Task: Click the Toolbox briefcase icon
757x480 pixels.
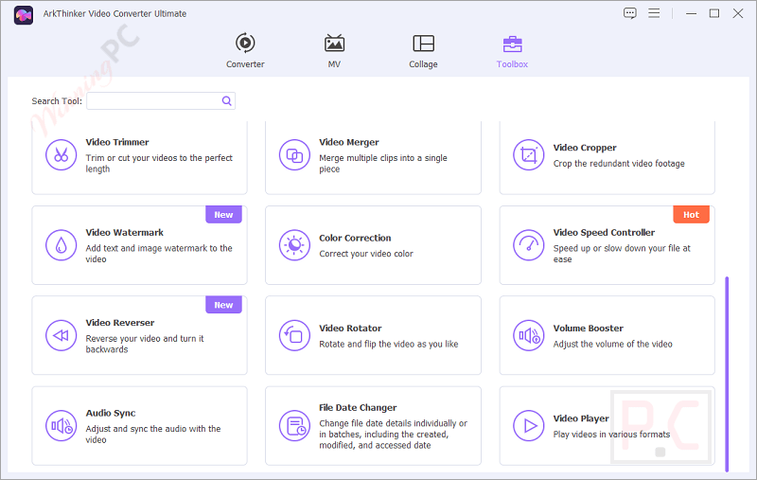Action: click(512, 44)
